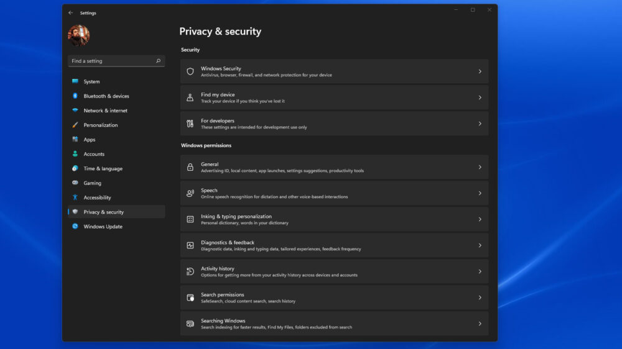Screen dimensions: 622x349
Task: Click the Apps icon in sidebar
Action: pos(75,140)
